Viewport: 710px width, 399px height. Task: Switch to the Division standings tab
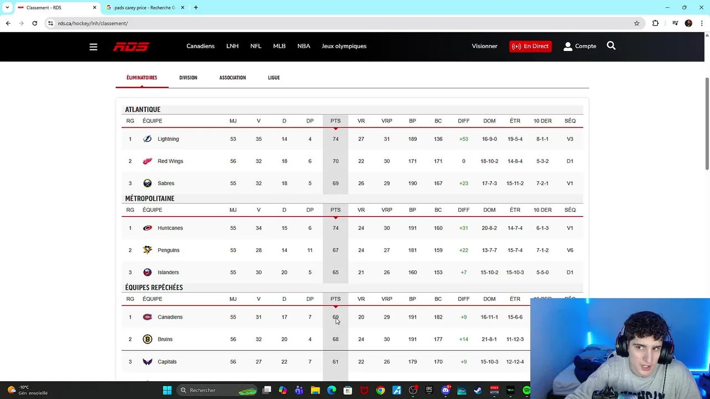click(x=188, y=78)
